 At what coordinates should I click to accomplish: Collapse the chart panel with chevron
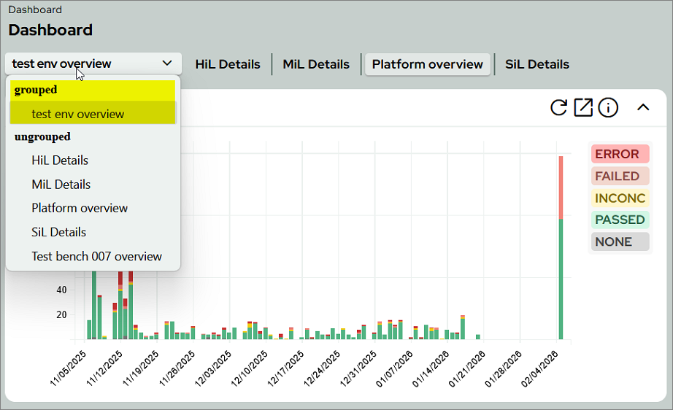(643, 108)
